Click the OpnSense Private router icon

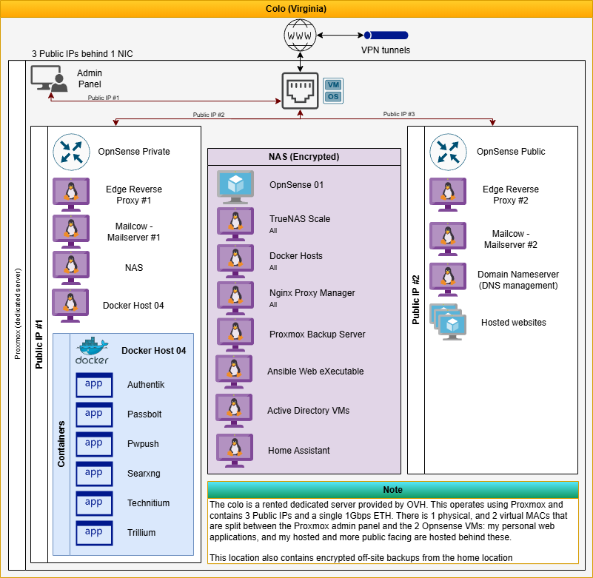71,151
